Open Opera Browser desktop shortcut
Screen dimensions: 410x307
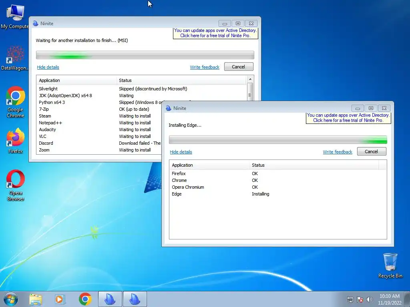tap(16, 185)
